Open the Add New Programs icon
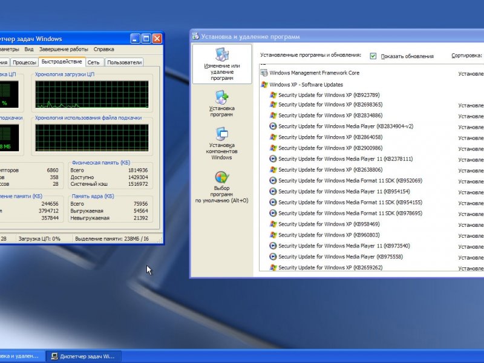Image resolution: width=484 pixels, height=363 pixels. tap(221, 97)
